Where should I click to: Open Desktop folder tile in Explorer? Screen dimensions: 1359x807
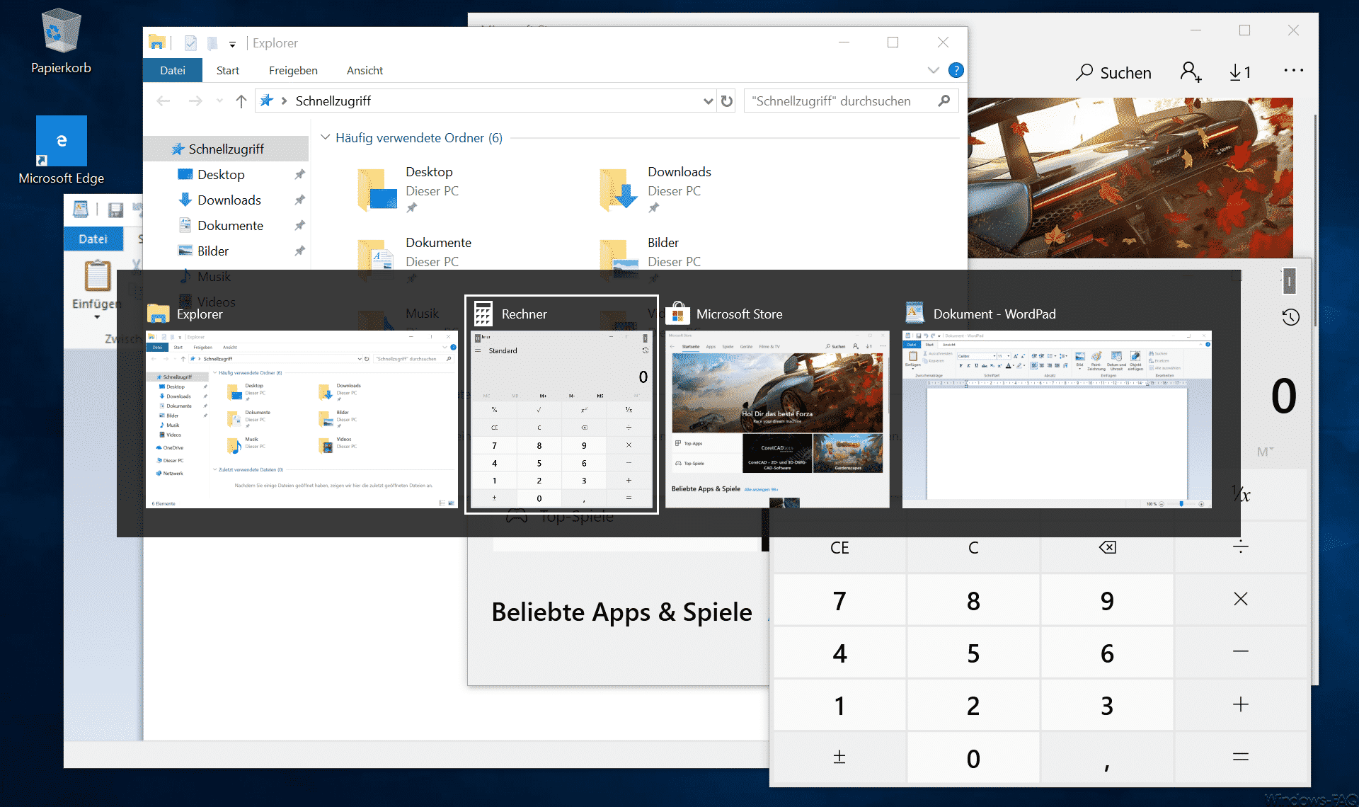[411, 190]
